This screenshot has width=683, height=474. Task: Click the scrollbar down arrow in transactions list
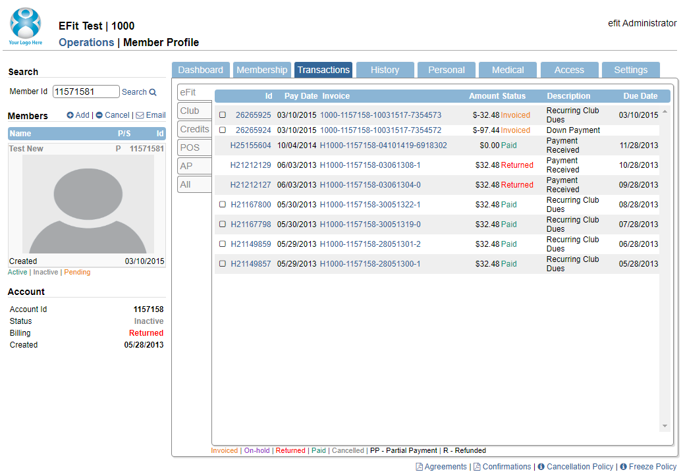(x=665, y=426)
